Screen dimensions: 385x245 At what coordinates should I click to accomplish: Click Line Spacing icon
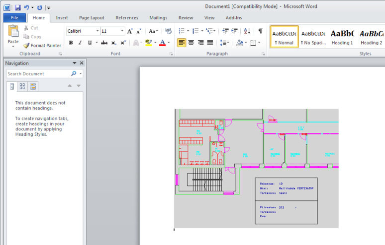click(223, 43)
